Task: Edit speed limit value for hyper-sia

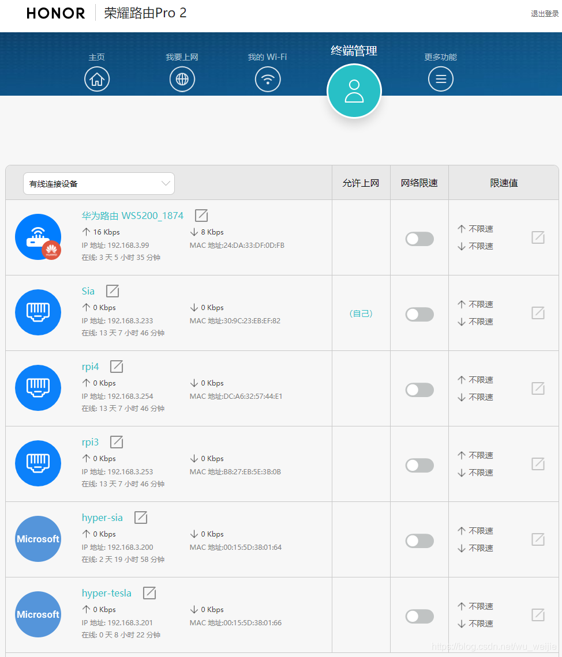Action: click(x=538, y=539)
